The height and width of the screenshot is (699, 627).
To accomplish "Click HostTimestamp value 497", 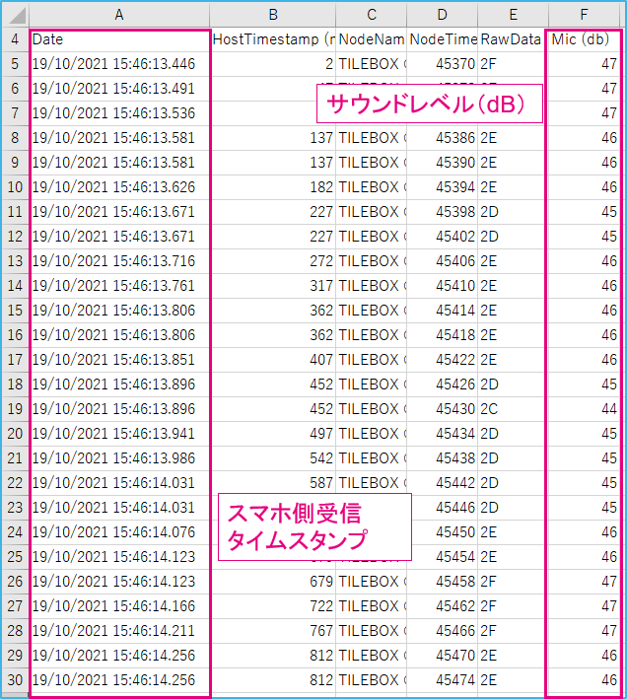I will [273, 434].
